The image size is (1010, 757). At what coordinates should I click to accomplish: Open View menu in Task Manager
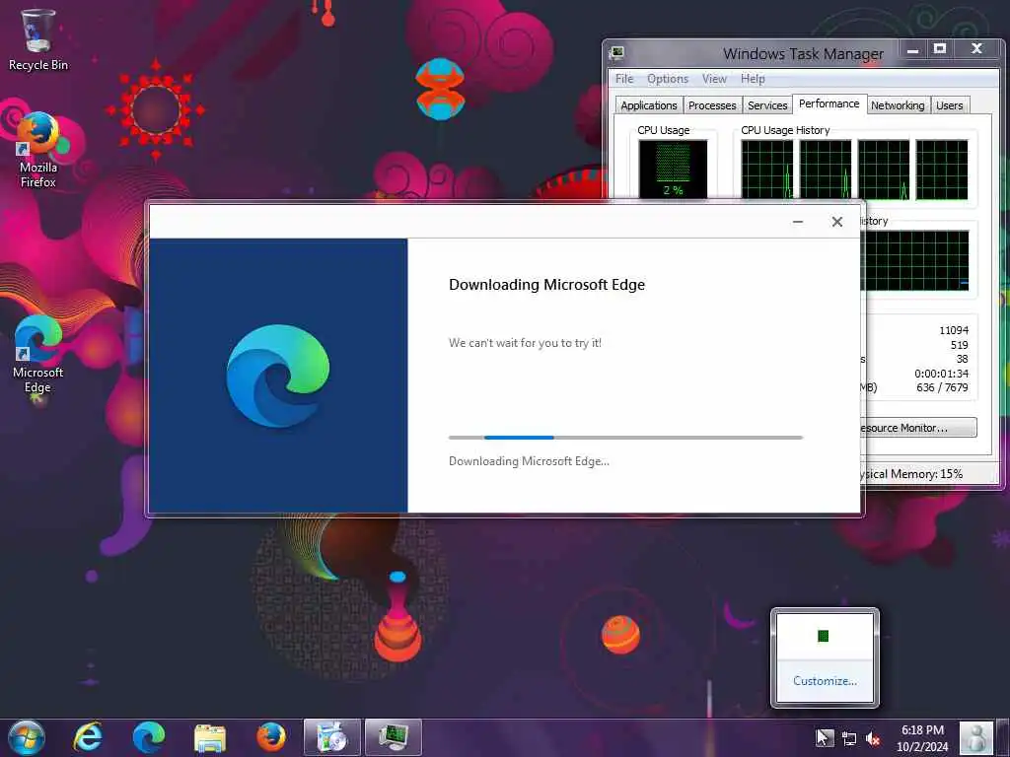pos(714,79)
